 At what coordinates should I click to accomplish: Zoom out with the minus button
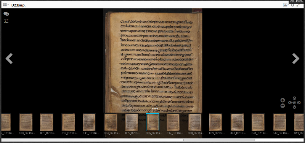(283, 106)
